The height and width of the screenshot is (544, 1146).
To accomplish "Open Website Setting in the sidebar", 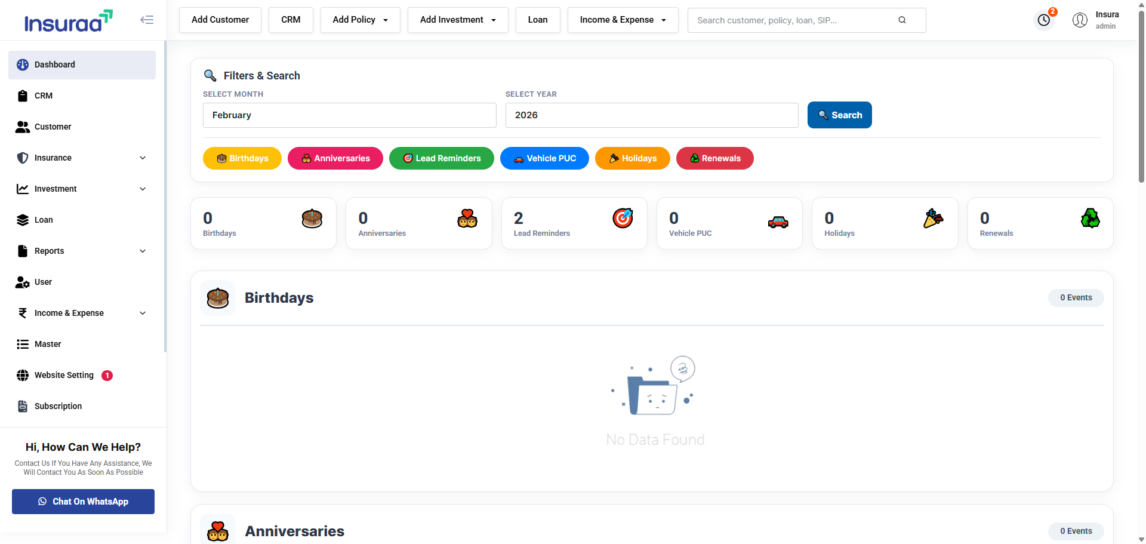I will click(x=82, y=375).
